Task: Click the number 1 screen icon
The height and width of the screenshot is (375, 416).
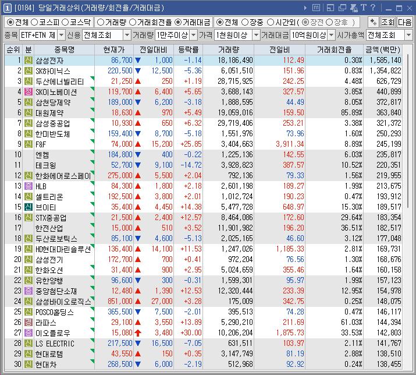Action: click(x=7, y=8)
